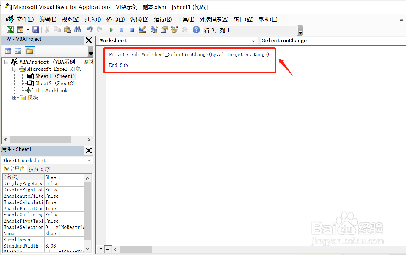This screenshot has height=255, width=406.
Task: Open the Worksheet object dropdown
Action: click(x=254, y=41)
